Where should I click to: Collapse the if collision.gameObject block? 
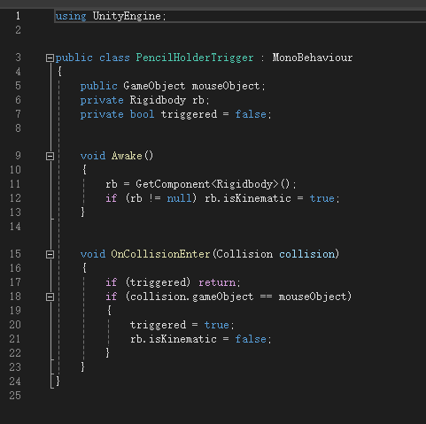50,297
